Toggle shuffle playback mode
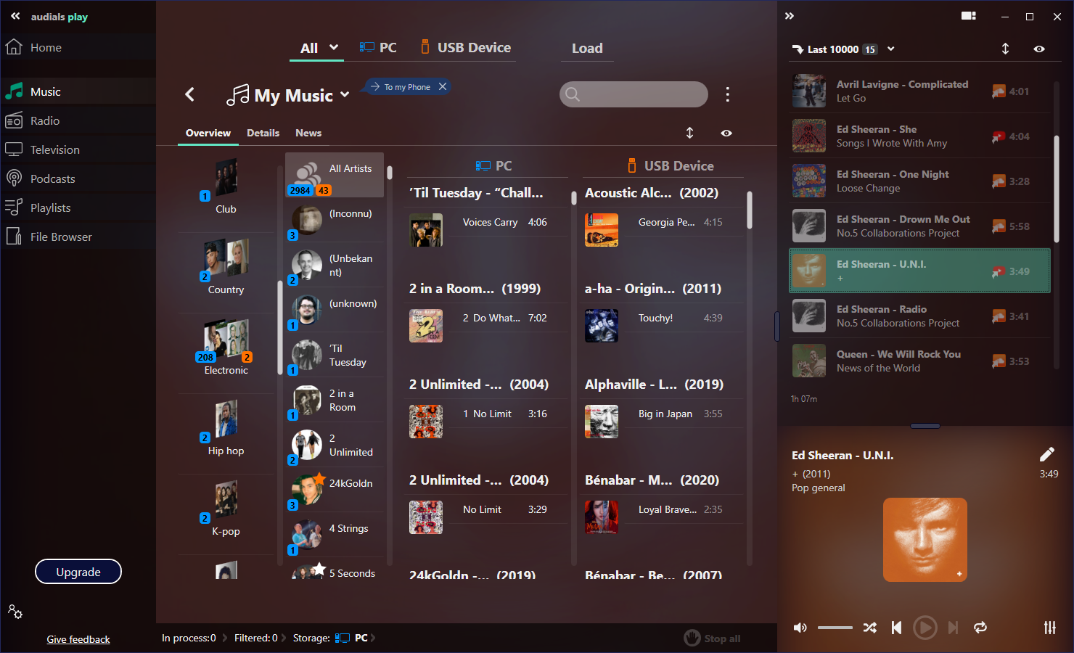This screenshot has height=653, width=1074. coord(869,628)
